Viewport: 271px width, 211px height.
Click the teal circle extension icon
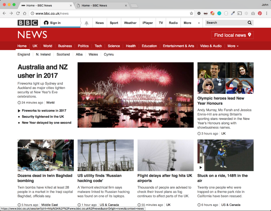coord(219,13)
